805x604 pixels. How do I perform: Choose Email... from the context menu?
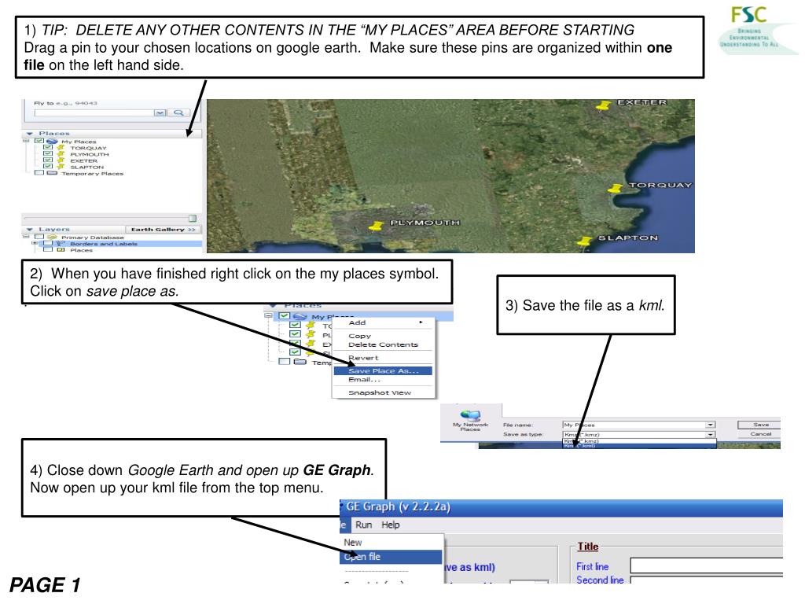[384, 380]
